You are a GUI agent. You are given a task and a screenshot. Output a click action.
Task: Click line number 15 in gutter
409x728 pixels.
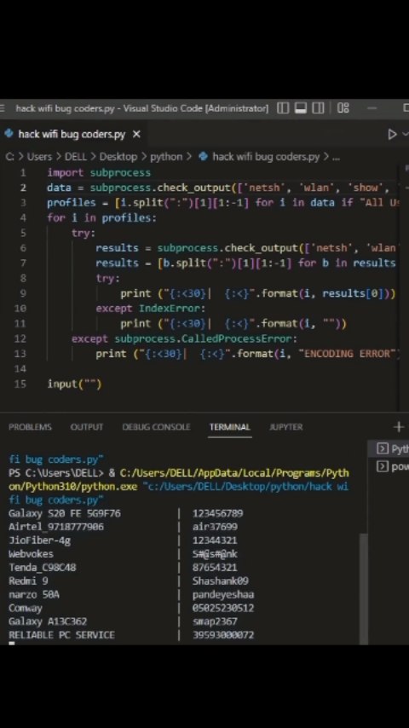pos(20,384)
